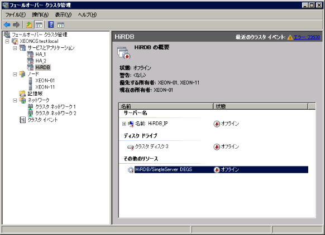Click the クラスタ ネットワーク 2 icon
This screenshot has height=235, width=325.
[30, 113]
